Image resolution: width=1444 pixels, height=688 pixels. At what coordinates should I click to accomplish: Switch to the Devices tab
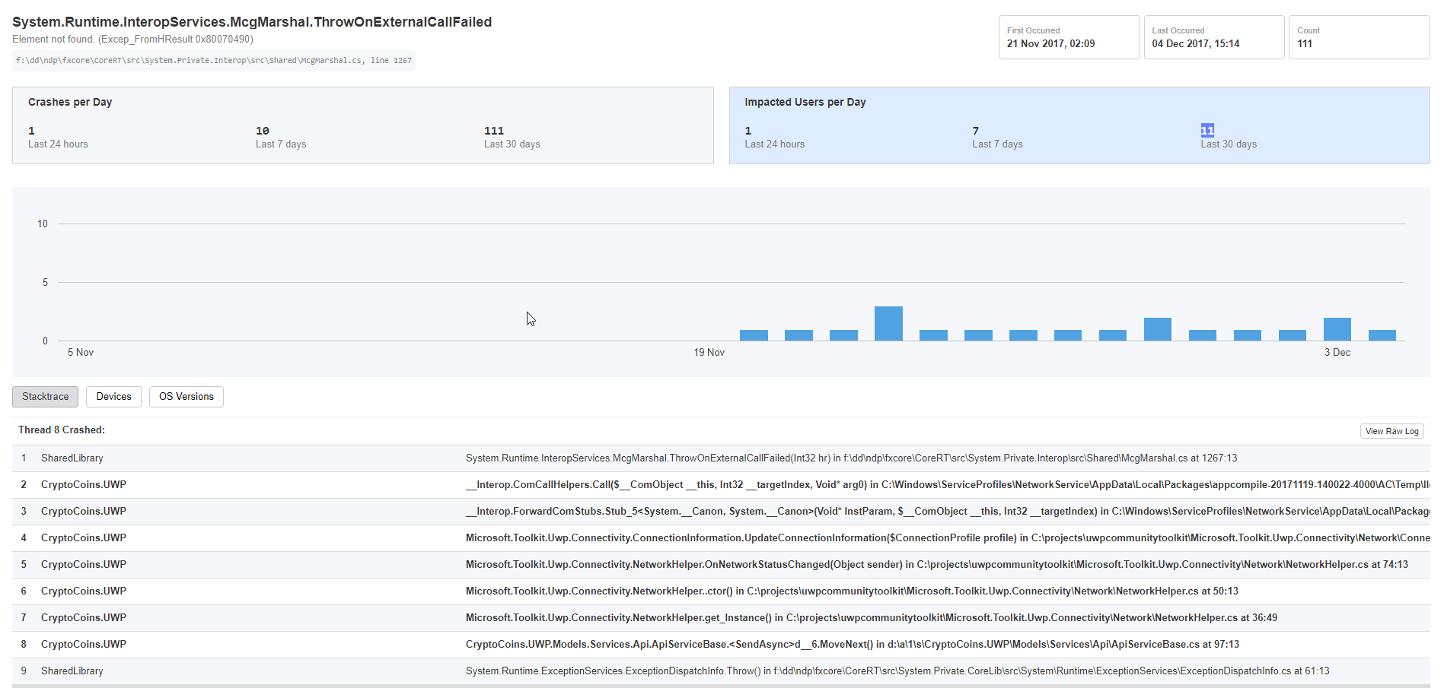pos(113,396)
